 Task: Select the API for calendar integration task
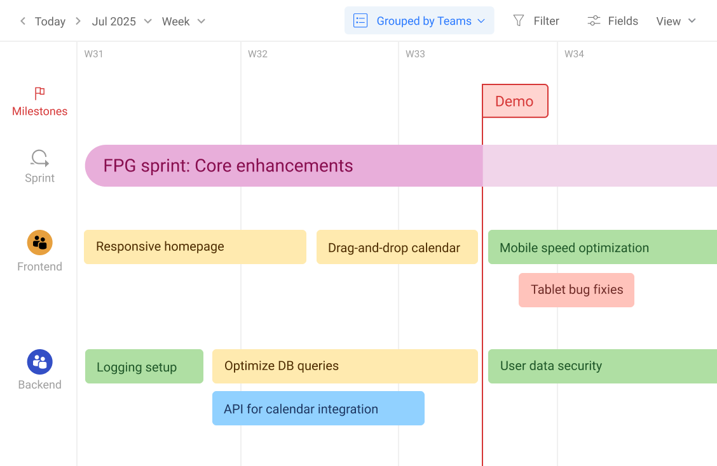pyautogui.click(x=318, y=408)
